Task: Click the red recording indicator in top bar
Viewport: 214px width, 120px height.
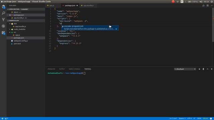Action: (173, 2)
